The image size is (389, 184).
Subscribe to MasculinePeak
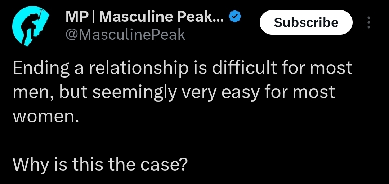(306, 22)
